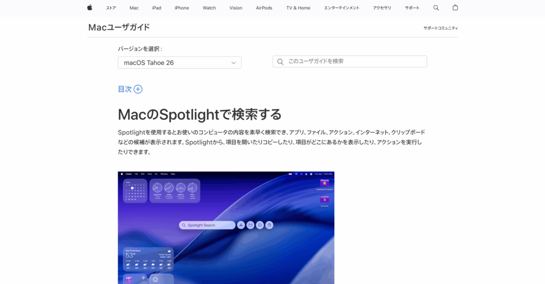This screenshot has height=284, width=545.
Task: Open the search magnifier in the navigation bar
Action: pos(436,7)
